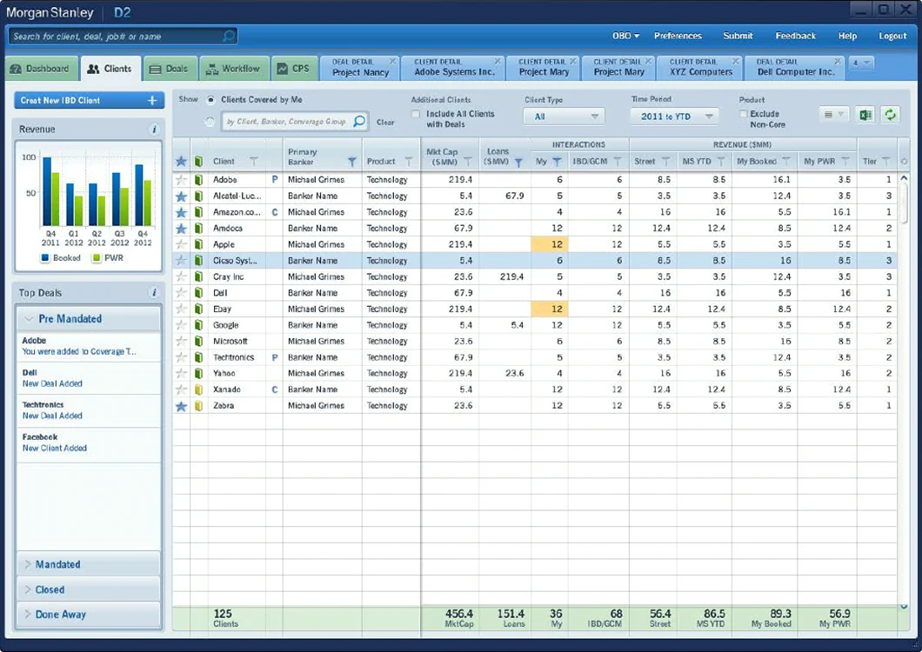Select the search-by-client radio button

210,122
